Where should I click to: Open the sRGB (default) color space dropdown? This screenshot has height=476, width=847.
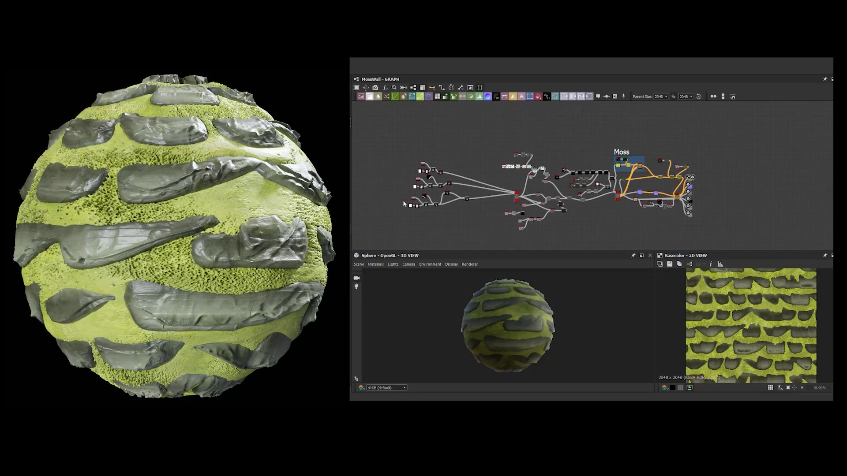click(x=386, y=387)
